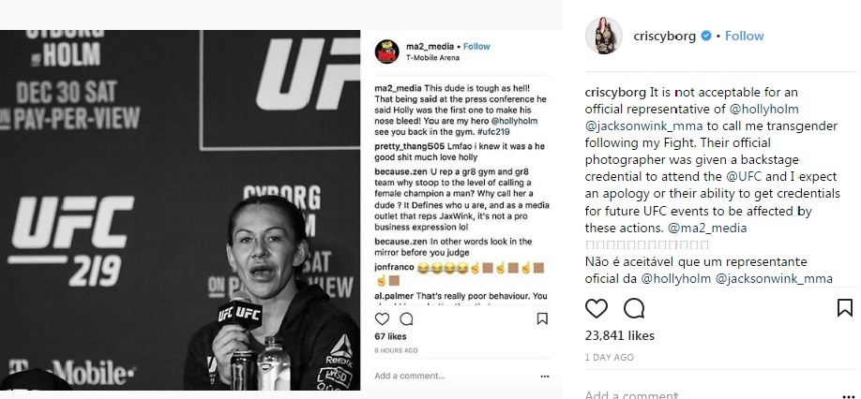Open the black-and-white UFC 219 press photo
The image size is (861, 399).
tap(179, 210)
